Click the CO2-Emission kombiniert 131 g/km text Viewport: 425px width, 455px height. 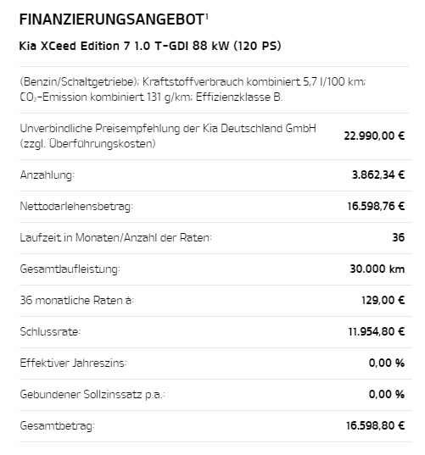106,97
